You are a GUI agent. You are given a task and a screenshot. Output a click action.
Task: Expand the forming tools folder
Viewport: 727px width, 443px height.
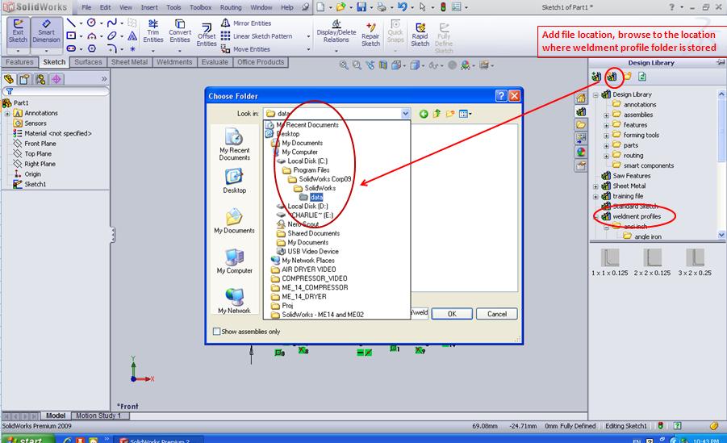pos(607,136)
